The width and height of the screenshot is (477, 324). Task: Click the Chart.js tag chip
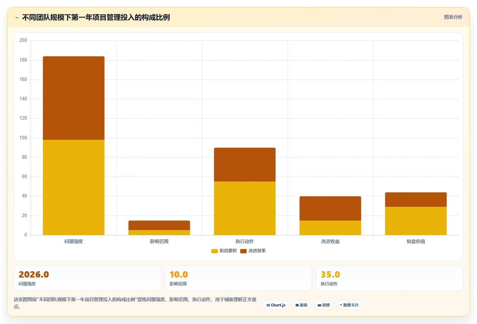276,305
